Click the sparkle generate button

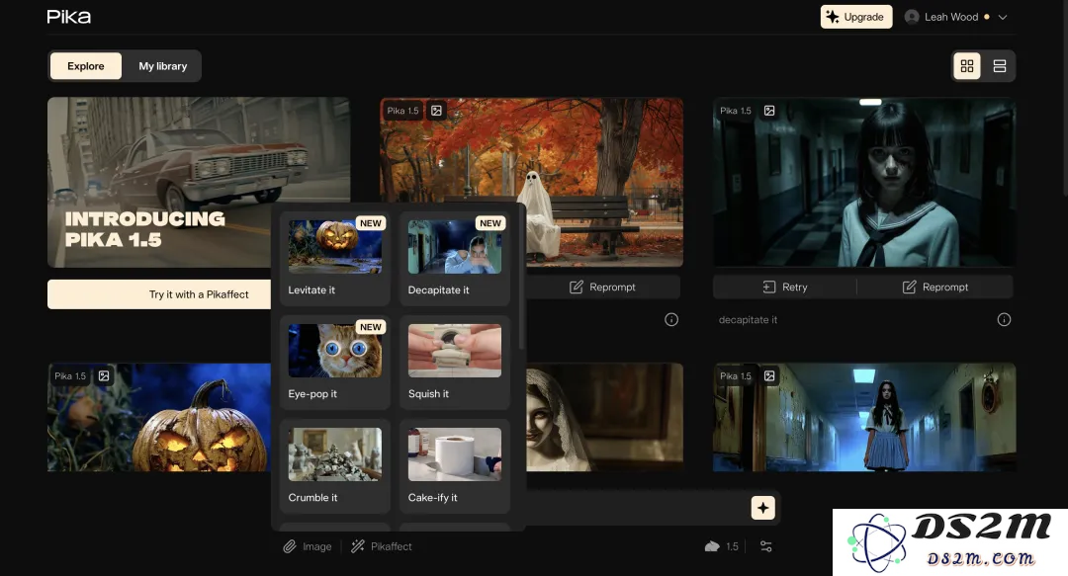(x=762, y=508)
